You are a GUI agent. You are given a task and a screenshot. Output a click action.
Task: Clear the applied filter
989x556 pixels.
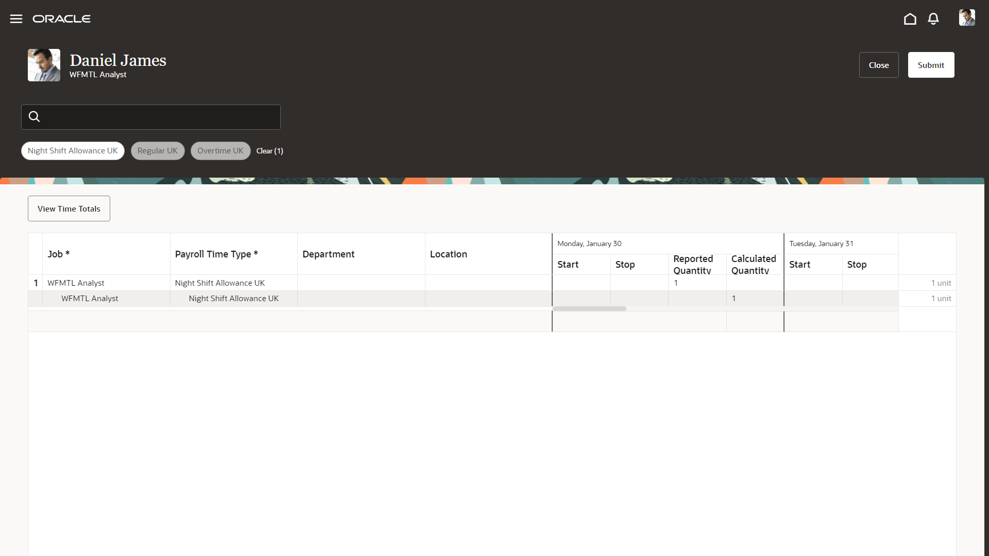[x=269, y=151]
